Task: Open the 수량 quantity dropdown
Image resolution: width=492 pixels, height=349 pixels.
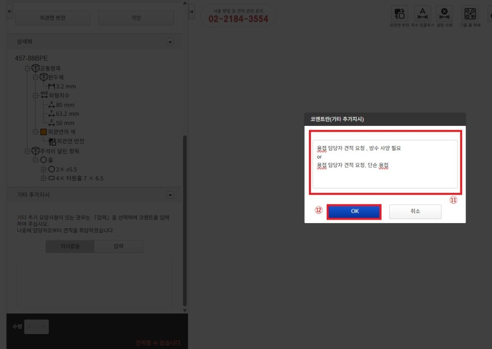Action: [37, 327]
